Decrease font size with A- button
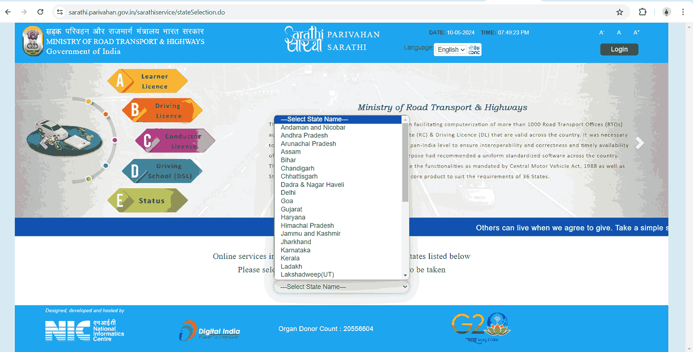 click(601, 32)
